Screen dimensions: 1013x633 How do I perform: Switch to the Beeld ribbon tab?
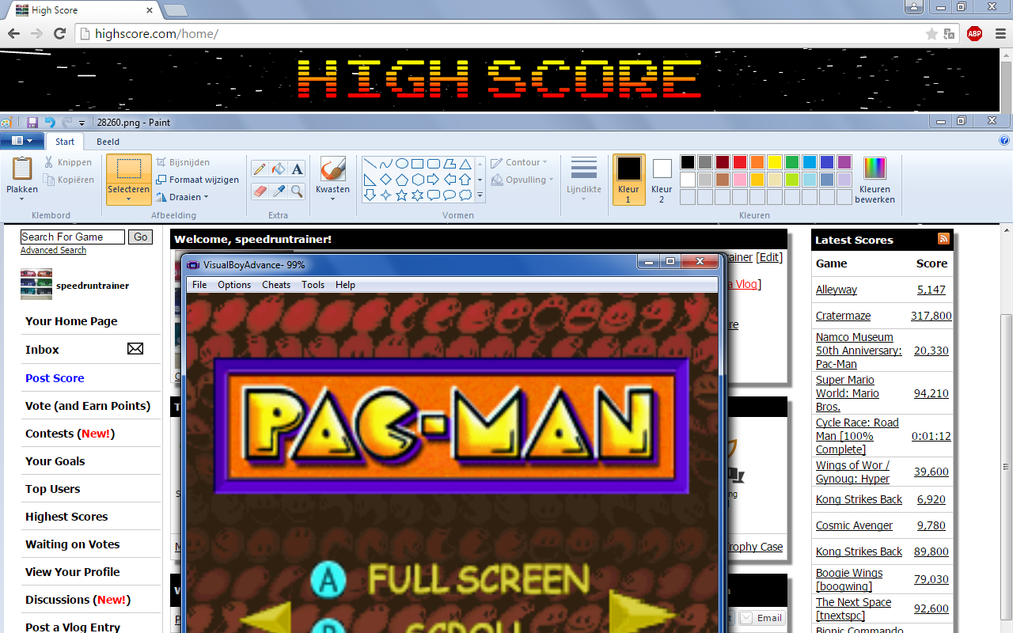108,142
